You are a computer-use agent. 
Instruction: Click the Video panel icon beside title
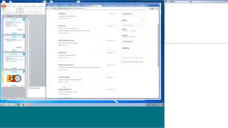pyautogui.click(x=166, y=1)
